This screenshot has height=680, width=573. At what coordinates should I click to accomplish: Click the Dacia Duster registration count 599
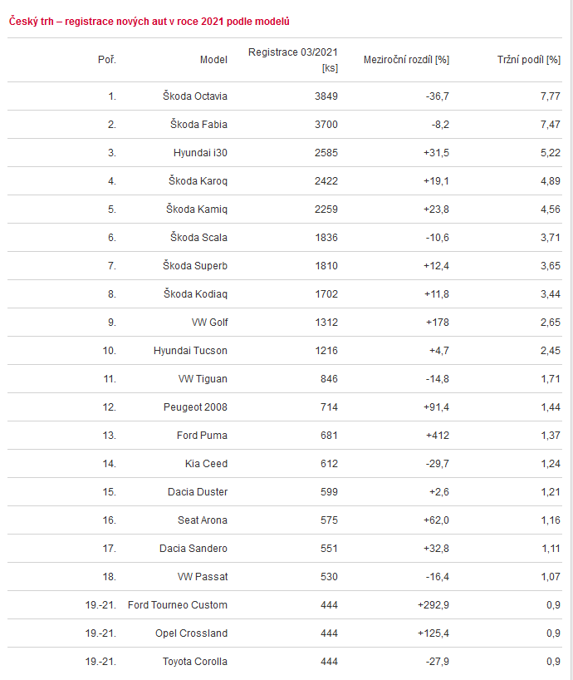tap(329, 492)
